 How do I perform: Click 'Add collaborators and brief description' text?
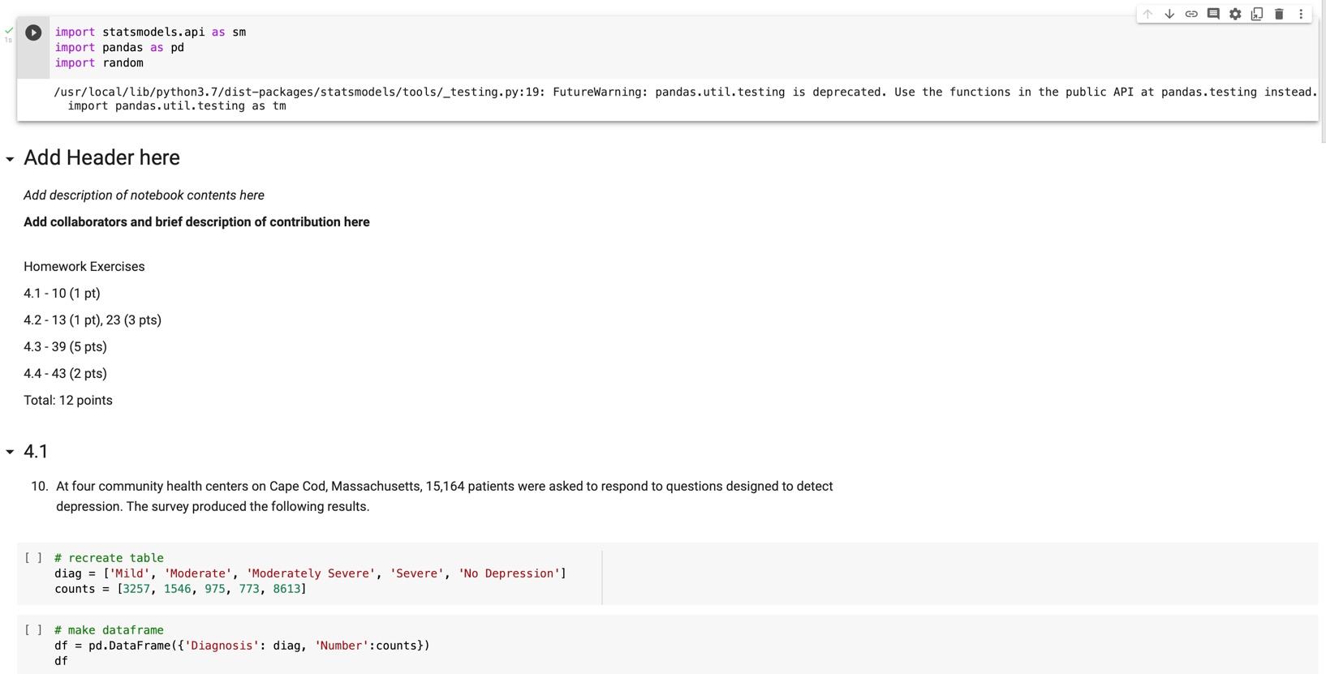[196, 222]
